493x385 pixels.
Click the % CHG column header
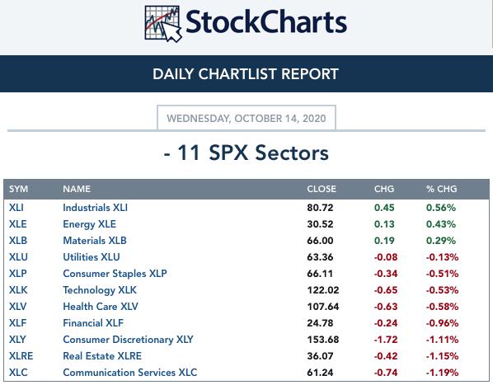pos(441,189)
